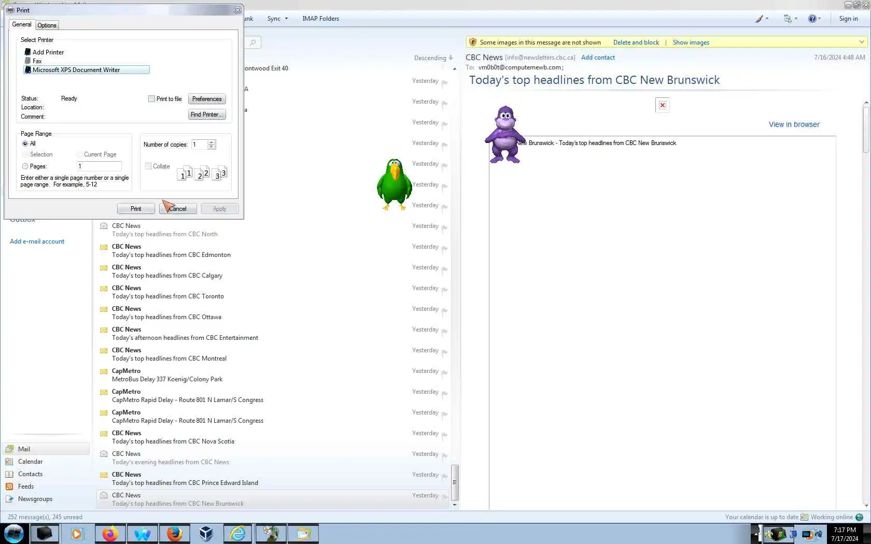Click the Print button in dialog
The width and height of the screenshot is (871, 544).
pyautogui.click(x=136, y=209)
